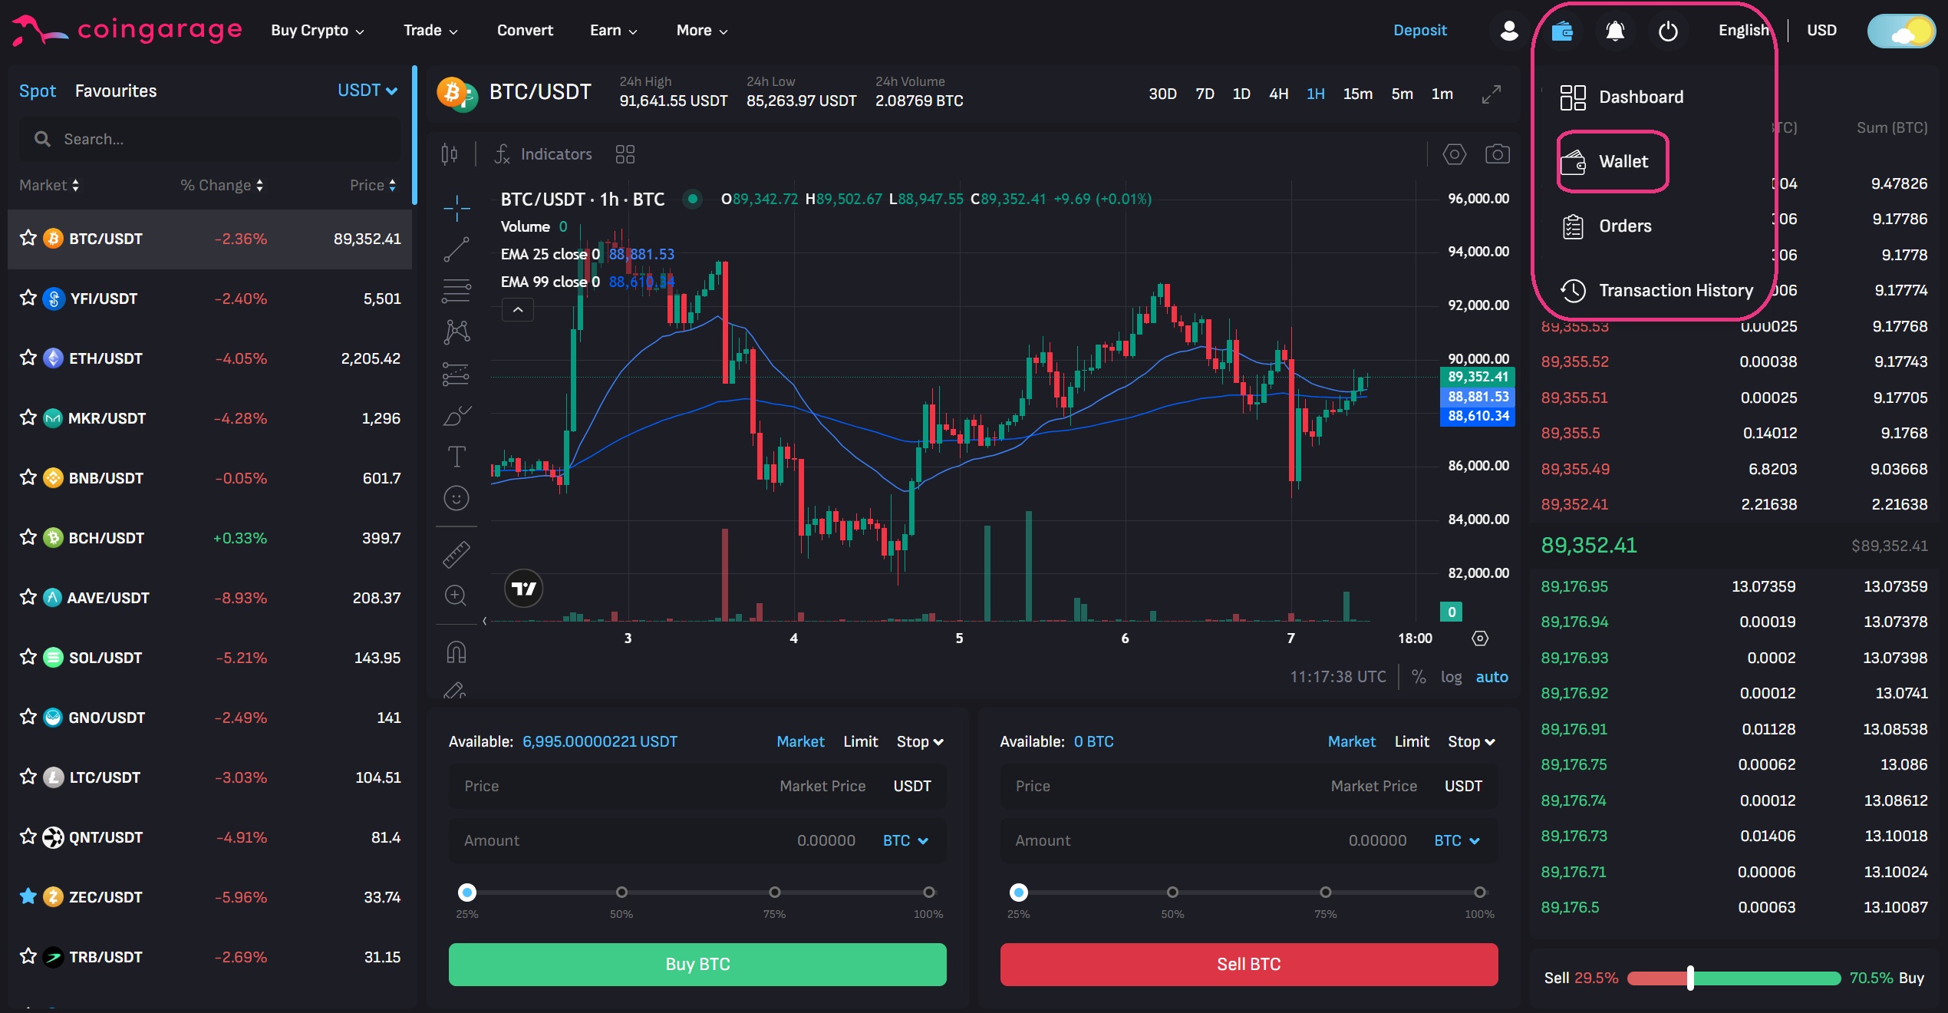Select the crosshair cursor tool

point(457,207)
